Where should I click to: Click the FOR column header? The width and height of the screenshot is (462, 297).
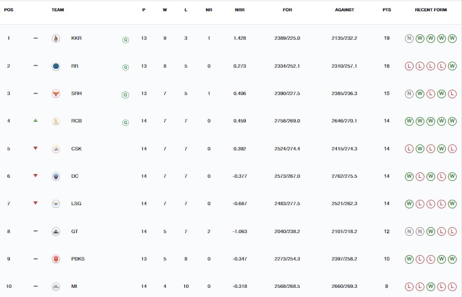click(x=287, y=10)
